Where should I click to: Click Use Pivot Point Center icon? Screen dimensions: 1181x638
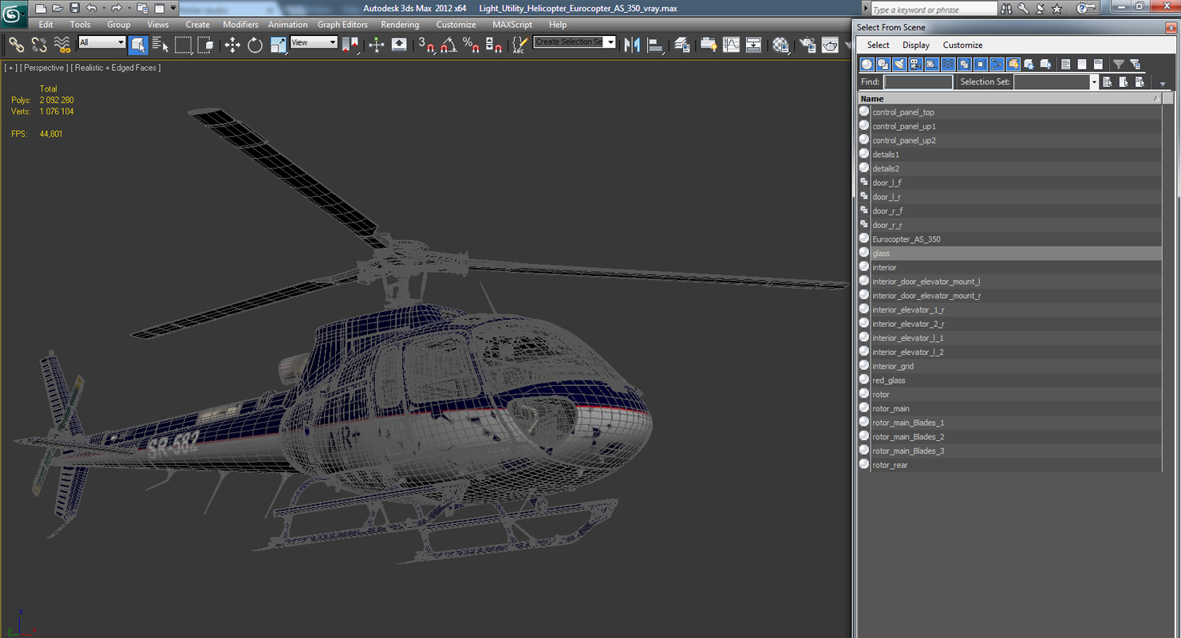tap(350, 45)
